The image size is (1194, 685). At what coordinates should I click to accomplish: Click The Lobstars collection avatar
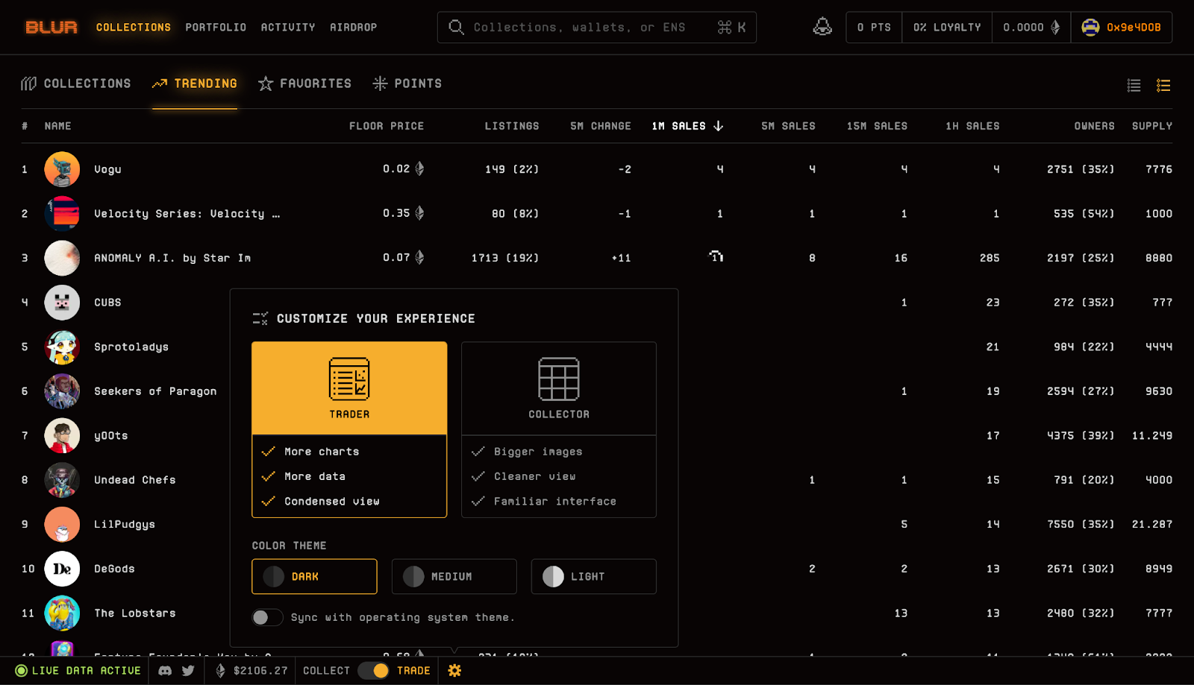pyautogui.click(x=62, y=613)
